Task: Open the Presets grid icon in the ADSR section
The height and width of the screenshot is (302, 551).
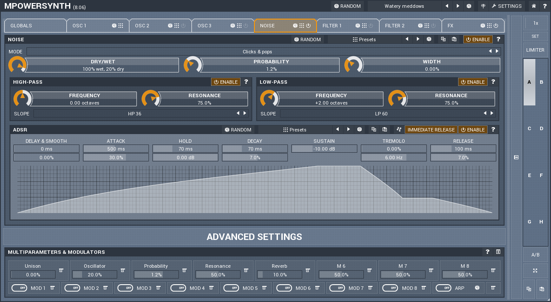Action: pyautogui.click(x=286, y=129)
